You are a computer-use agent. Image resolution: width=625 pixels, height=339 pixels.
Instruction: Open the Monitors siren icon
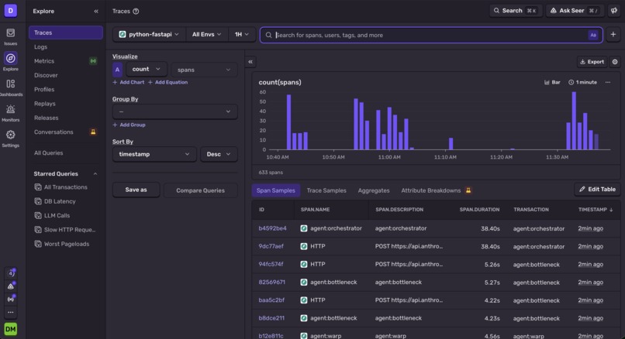pos(11,109)
